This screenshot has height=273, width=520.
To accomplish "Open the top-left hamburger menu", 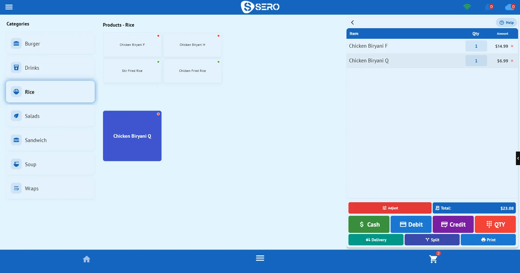I will click(x=9, y=7).
